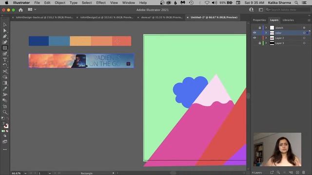Unlock the sketch layer

(x=260, y=28)
